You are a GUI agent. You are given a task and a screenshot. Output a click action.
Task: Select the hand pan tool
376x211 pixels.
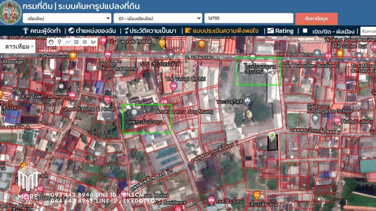(x=51, y=42)
